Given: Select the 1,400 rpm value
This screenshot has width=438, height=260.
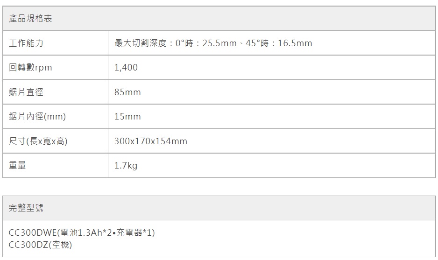Looking at the screenshot, I should click(x=126, y=68).
